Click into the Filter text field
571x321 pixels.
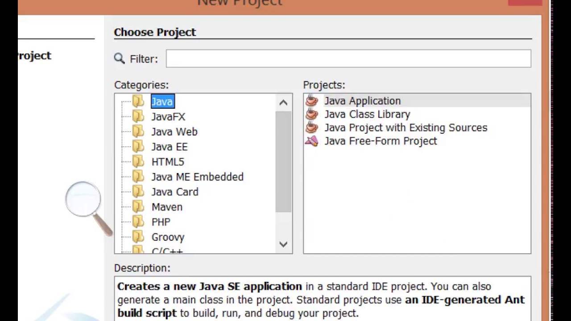click(x=348, y=59)
